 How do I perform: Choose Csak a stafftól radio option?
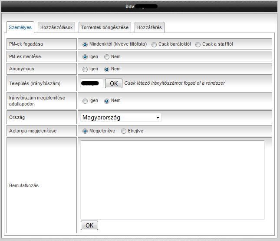198,44
